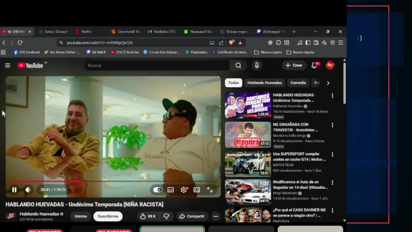The image size is (412, 232).
Task: Select the Hablando Huevadas filter chip
Action: point(265,83)
